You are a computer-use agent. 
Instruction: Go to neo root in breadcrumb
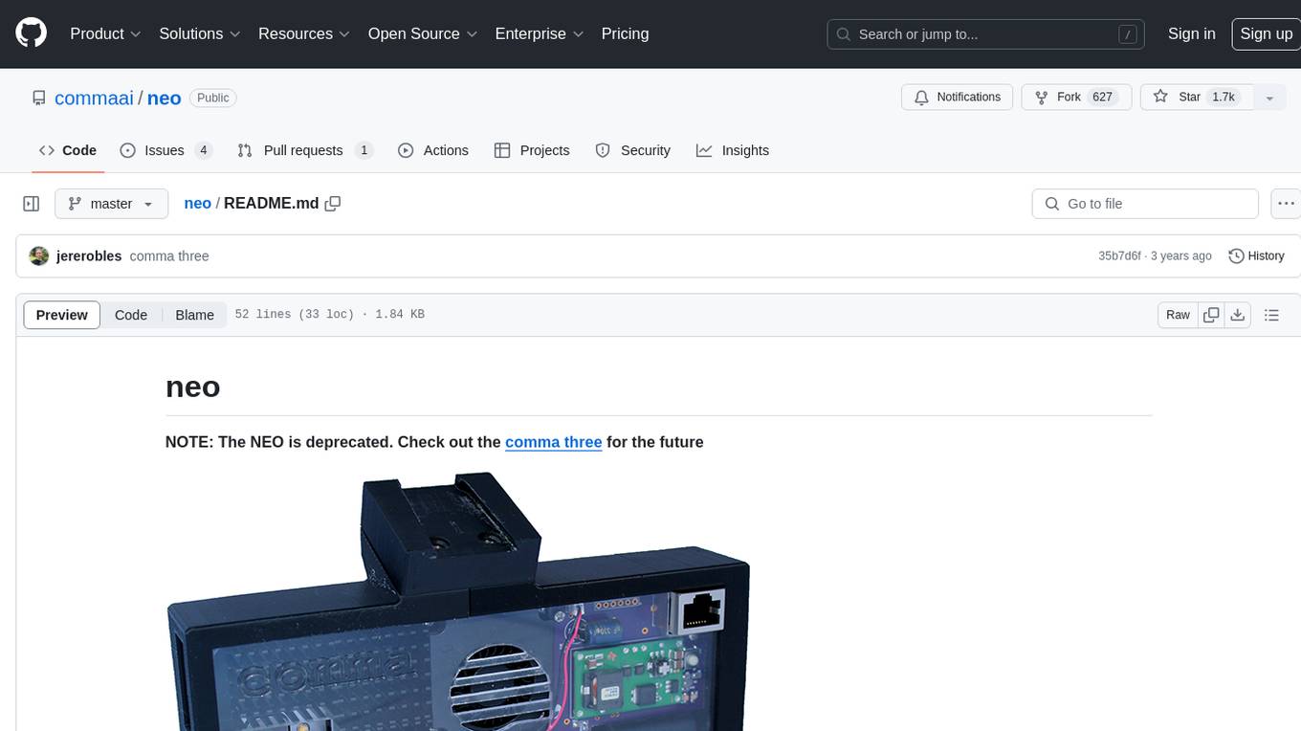197,204
